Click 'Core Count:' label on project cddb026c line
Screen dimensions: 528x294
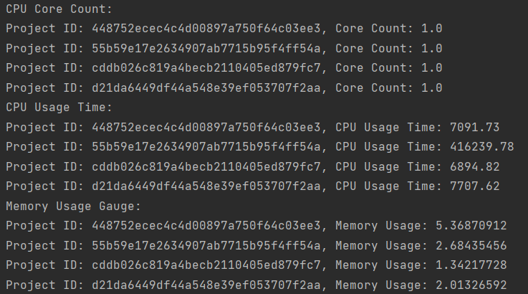(374, 68)
